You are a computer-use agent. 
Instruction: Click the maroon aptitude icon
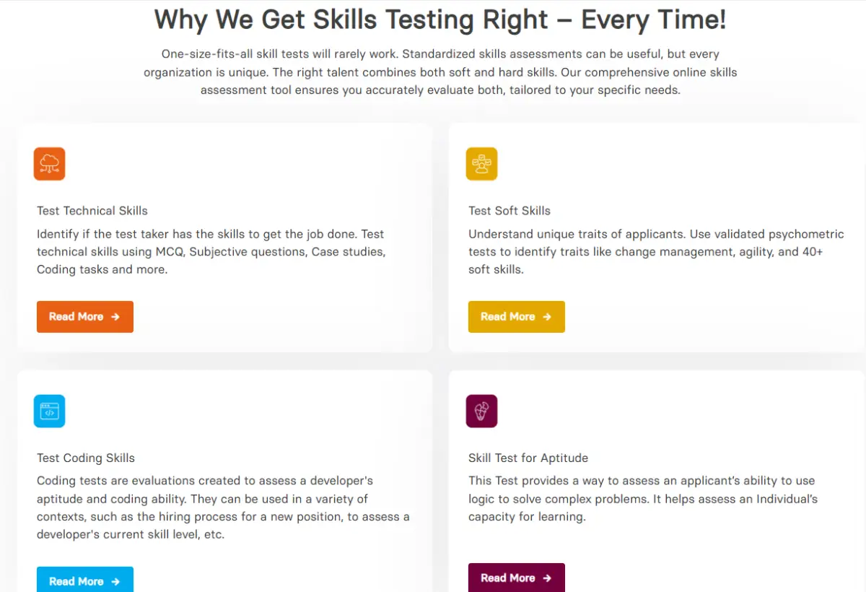481,412
